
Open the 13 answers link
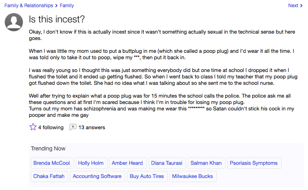[92, 128]
